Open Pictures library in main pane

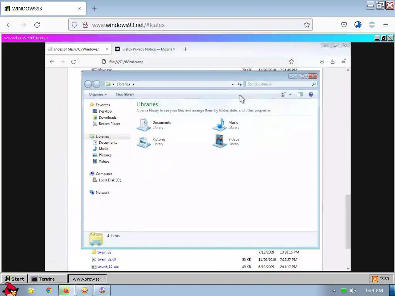coord(151,141)
